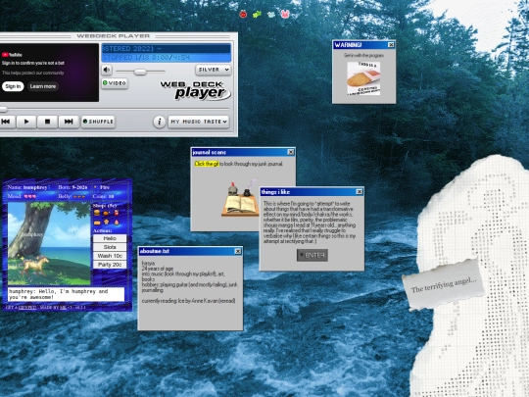Close the Warning! window

(x=391, y=45)
